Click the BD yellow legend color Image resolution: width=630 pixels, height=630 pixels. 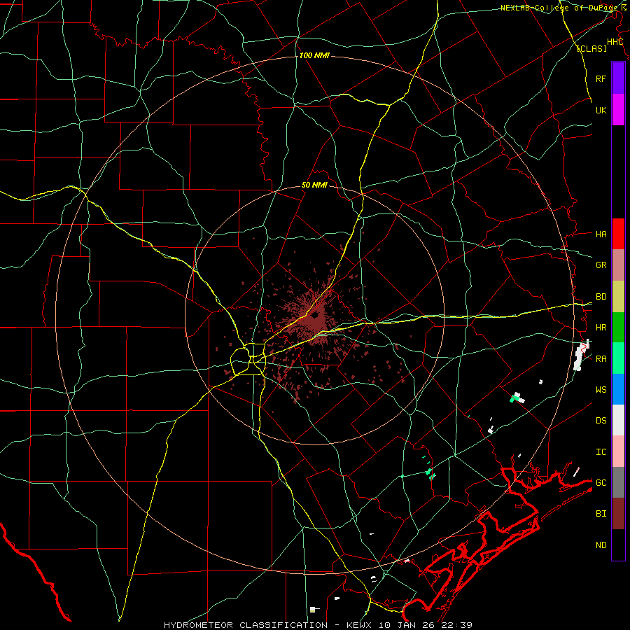point(618,296)
